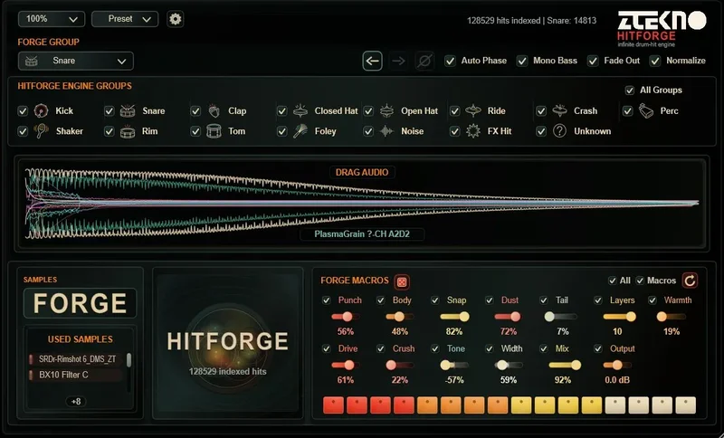The width and height of the screenshot is (724, 438).
Task: Uncheck the All Groups checkbox
Action: (629, 90)
